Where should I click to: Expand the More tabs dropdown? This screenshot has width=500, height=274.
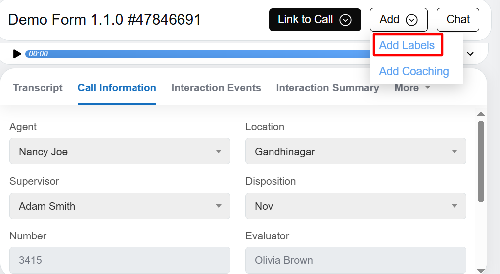coord(412,88)
